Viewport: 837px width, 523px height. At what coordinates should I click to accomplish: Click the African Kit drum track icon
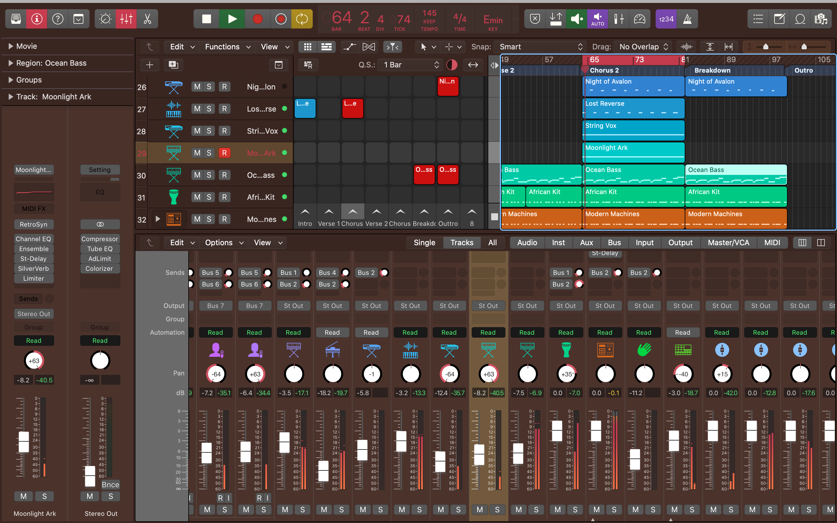coord(174,197)
